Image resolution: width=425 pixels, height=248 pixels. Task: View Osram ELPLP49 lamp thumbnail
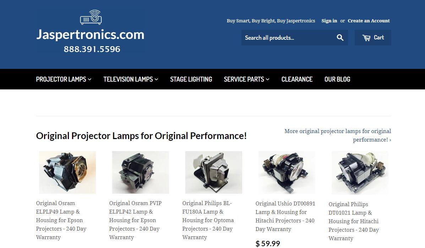67,172
